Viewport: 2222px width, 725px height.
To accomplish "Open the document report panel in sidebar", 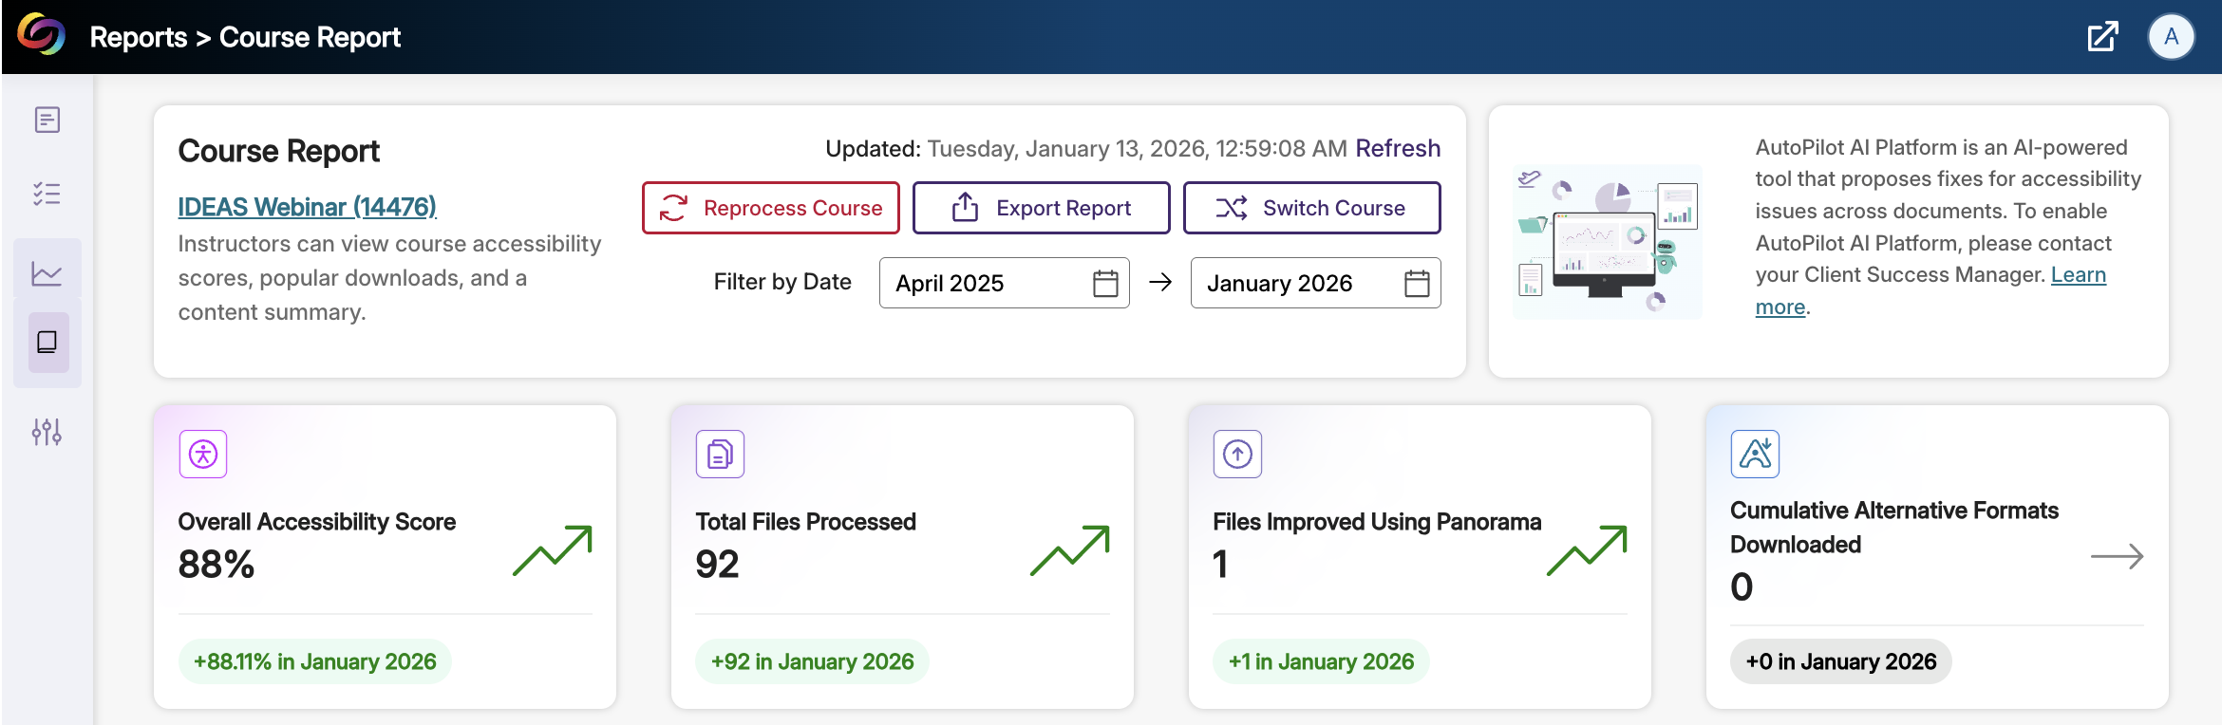I will [x=47, y=120].
